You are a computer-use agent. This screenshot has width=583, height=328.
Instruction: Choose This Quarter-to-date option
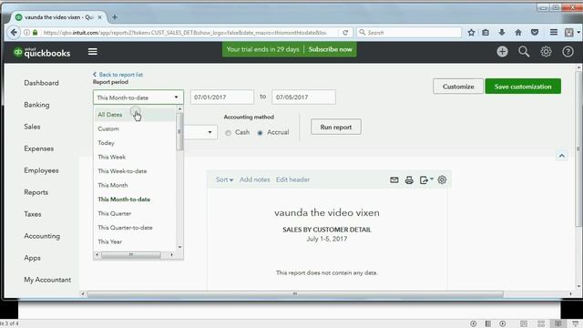pos(135,228)
